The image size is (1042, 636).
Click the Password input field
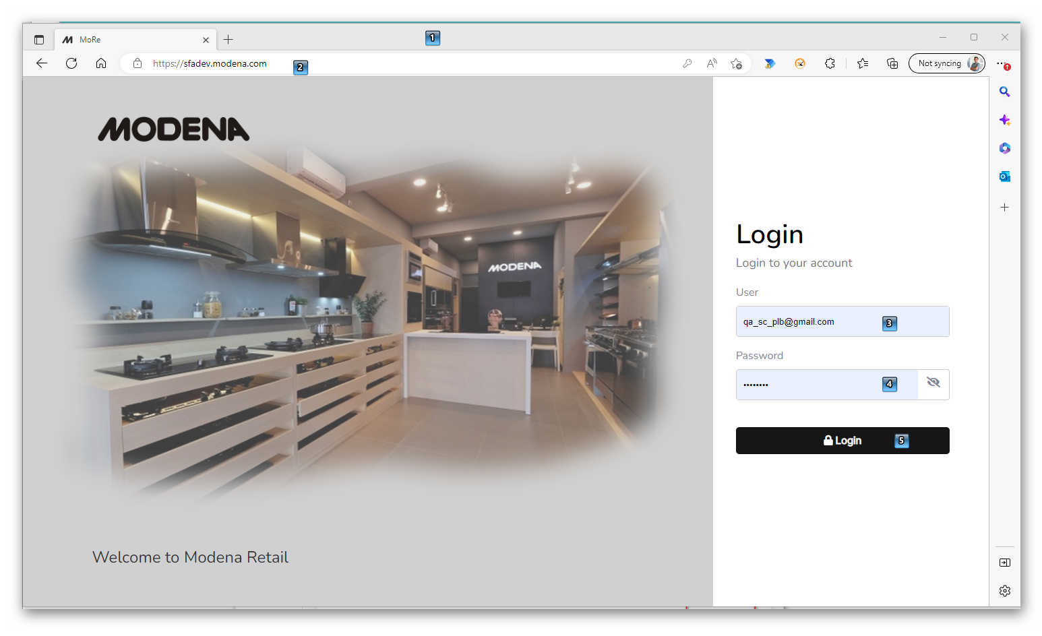tap(809, 385)
